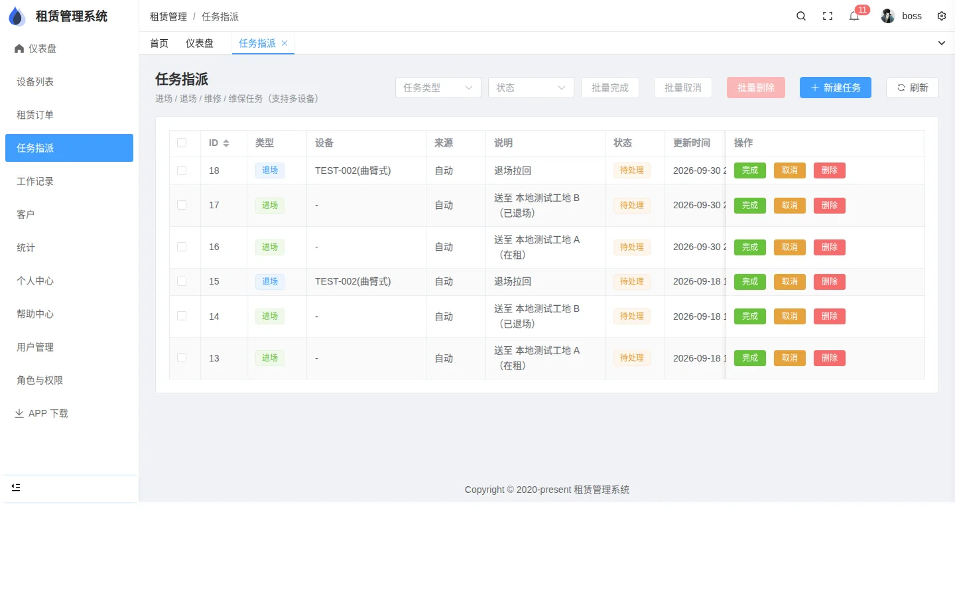Open notifications bell with 11 badge
955x597 pixels.
point(854,16)
